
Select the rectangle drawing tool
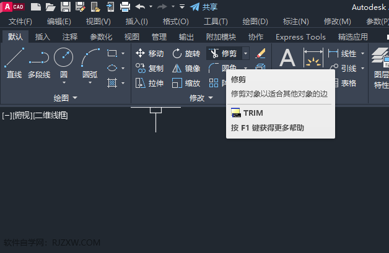pos(112,53)
